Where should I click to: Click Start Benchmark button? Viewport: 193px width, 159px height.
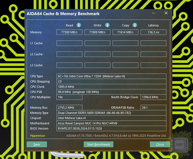99,144
